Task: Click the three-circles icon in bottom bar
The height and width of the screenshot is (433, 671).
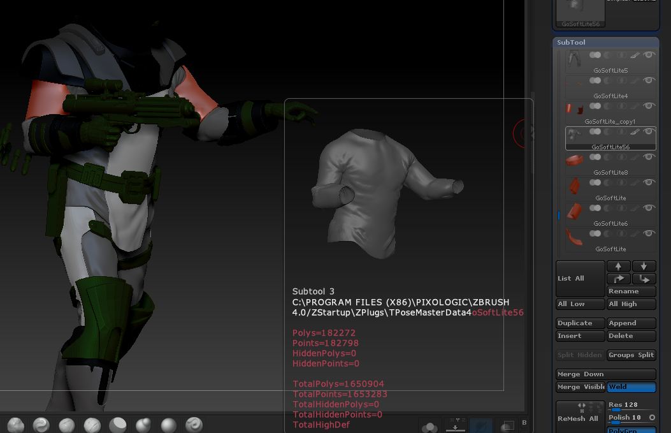Action: click(x=429, y=427)
